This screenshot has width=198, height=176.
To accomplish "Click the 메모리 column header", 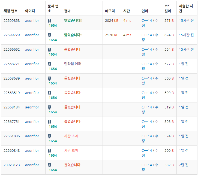I will pos(110,11).
